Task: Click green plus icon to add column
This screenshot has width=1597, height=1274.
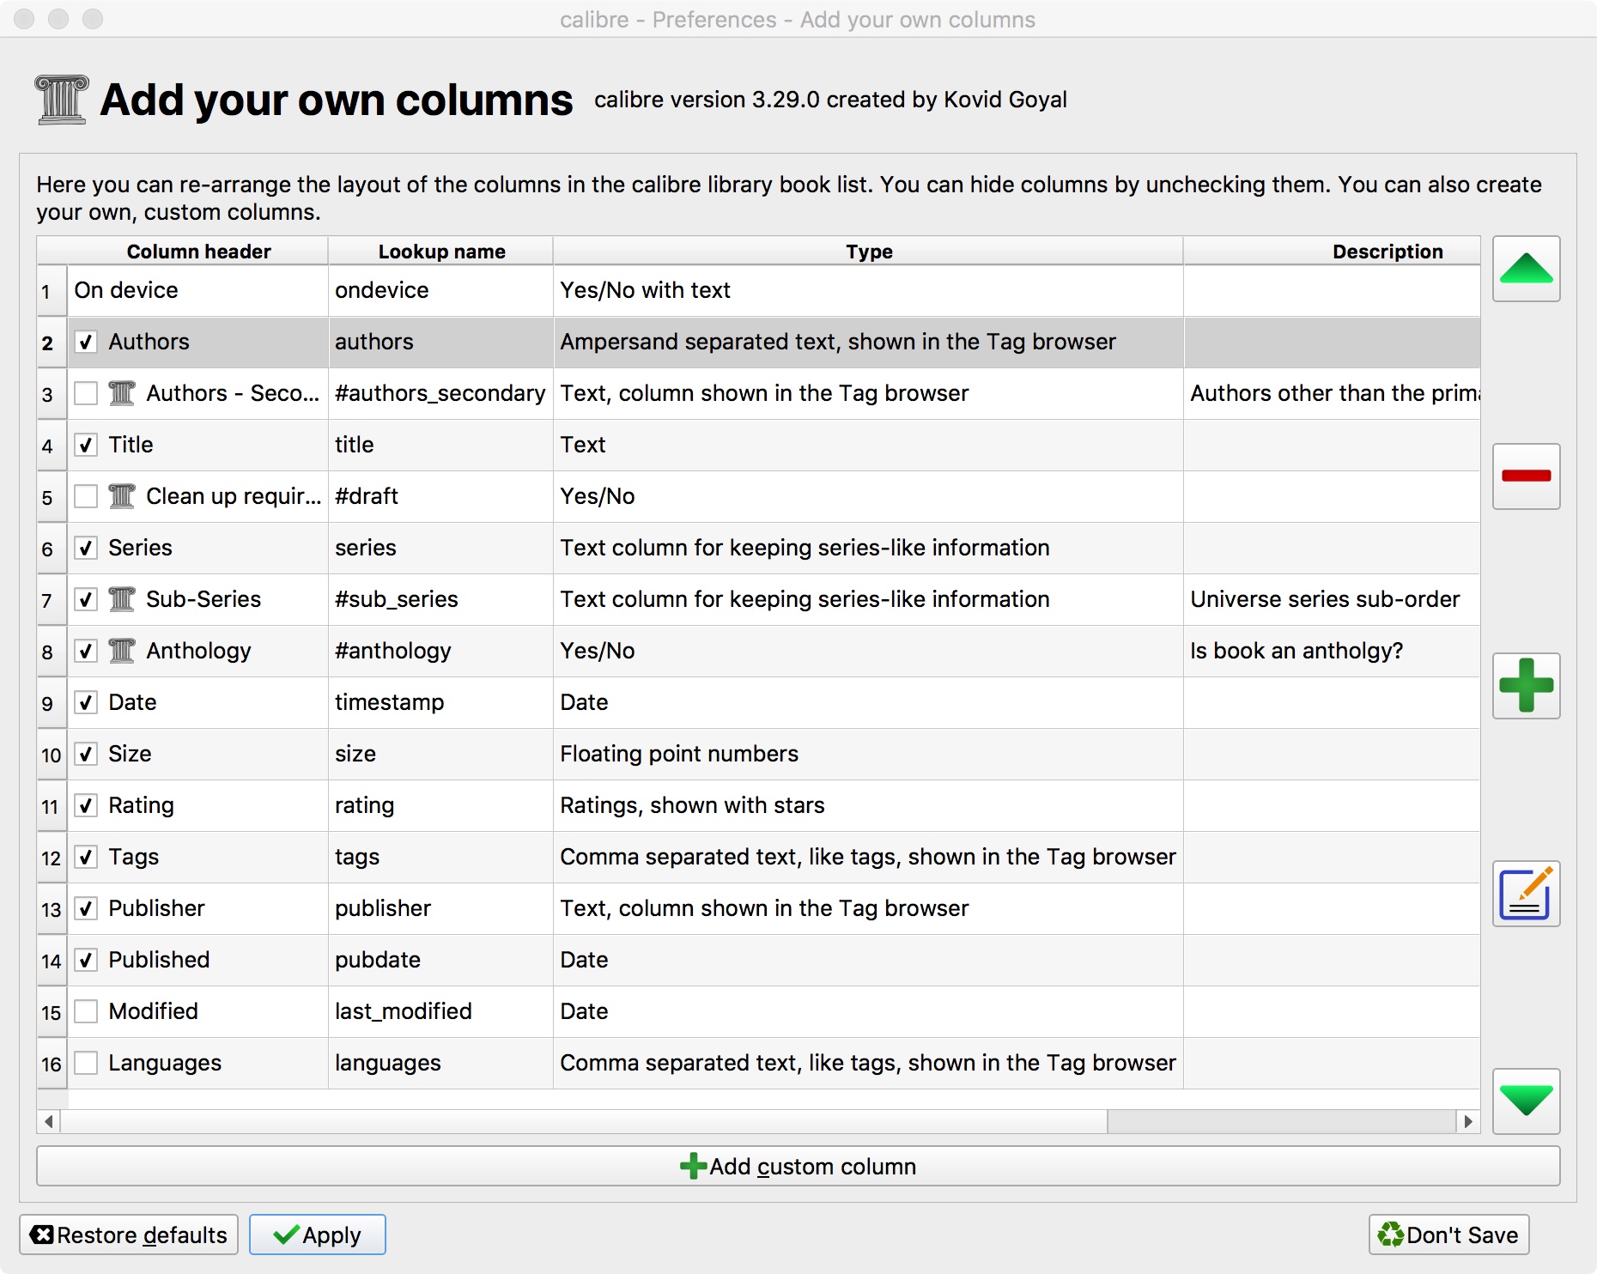Action: point(1526,685)
